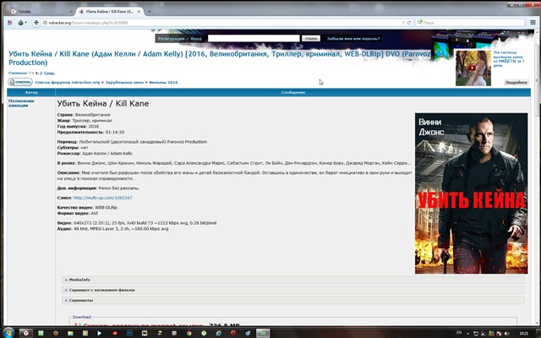
Task: Open Internet Explorer from the taskbar
Action: pos(218,333)
